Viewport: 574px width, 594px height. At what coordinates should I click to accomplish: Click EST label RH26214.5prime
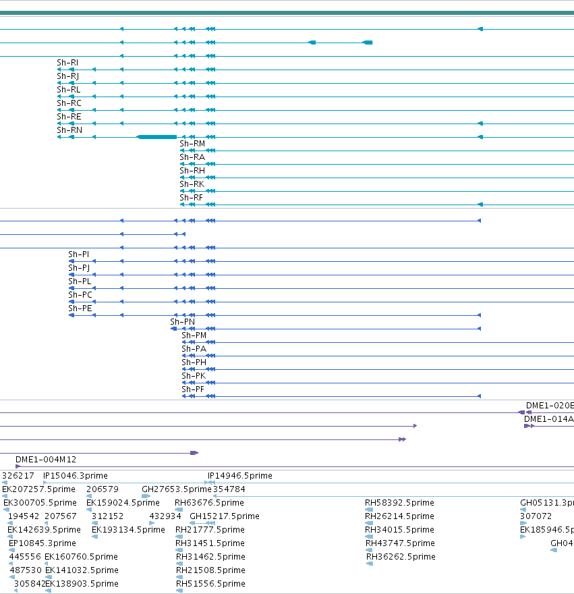pyautogui.click(x=399, y=516)
